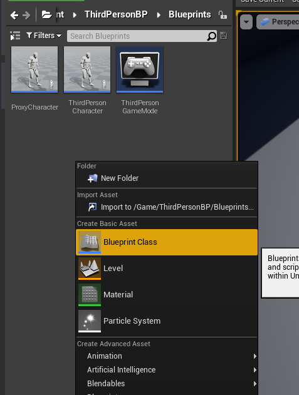Click the Particle System sparkle icon

coord(90,321)
